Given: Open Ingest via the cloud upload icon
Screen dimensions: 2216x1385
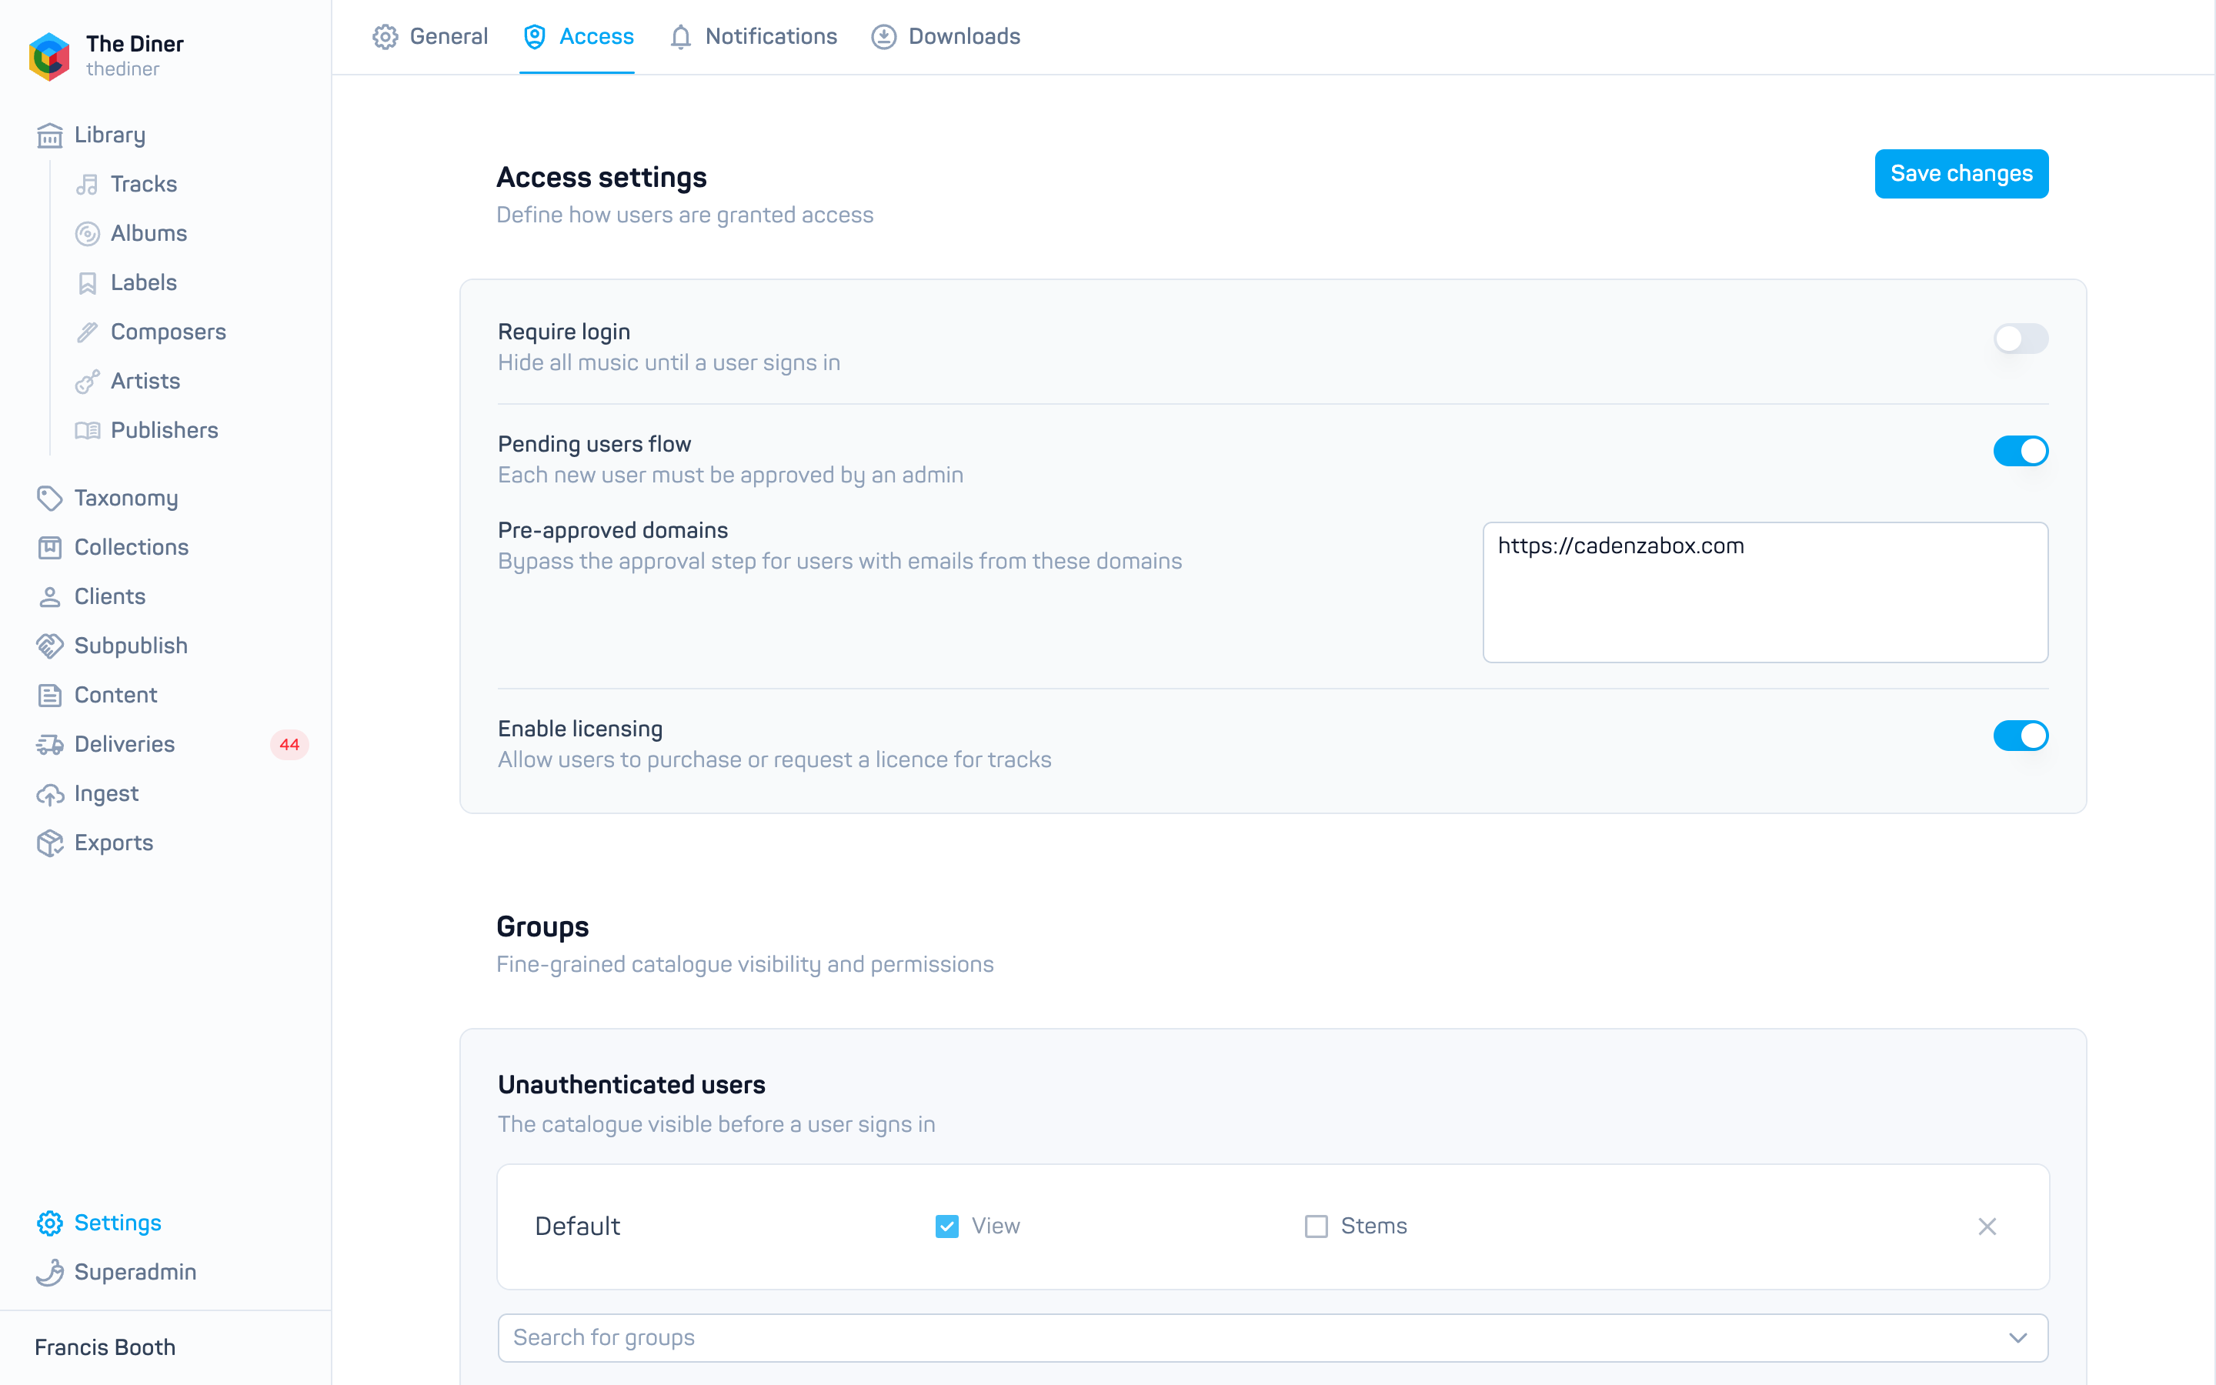Looking at the screenshot, I should (x=49, y=794).
